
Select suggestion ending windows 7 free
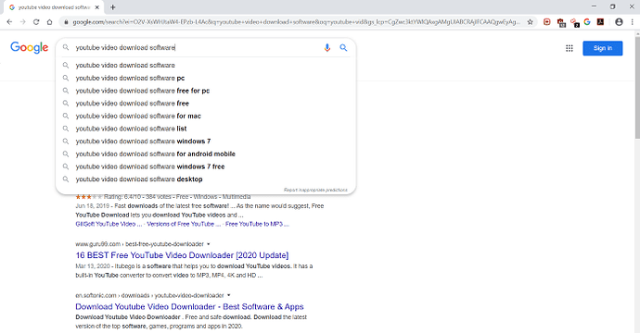pyautogui.click(x=206, y=166)
